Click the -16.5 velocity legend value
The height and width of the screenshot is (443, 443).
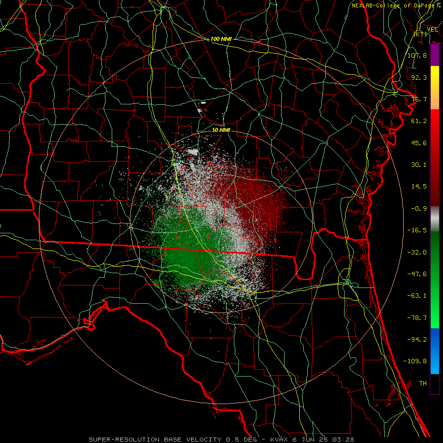(x=417, y=230)
